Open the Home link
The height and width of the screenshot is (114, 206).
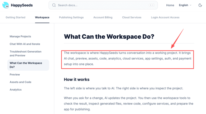(170, 5)
